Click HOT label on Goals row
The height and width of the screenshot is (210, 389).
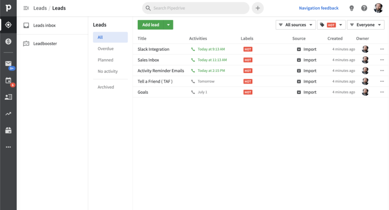248,92
